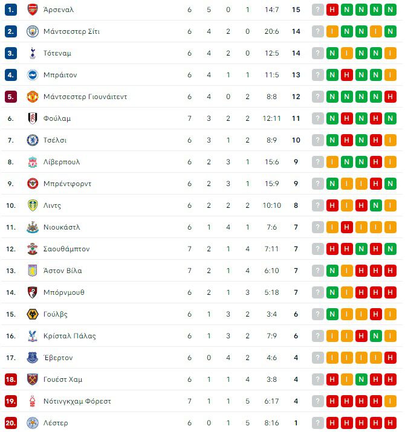Click Newcastle's red H form badge
405x432 pixels.
[x=347, y=227]
